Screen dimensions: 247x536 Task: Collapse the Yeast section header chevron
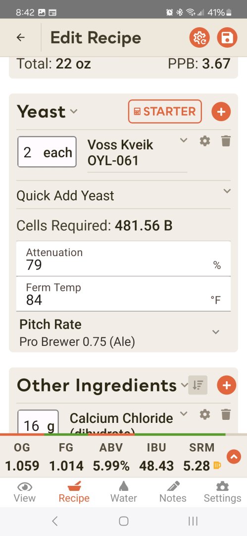tap(74, 112)
